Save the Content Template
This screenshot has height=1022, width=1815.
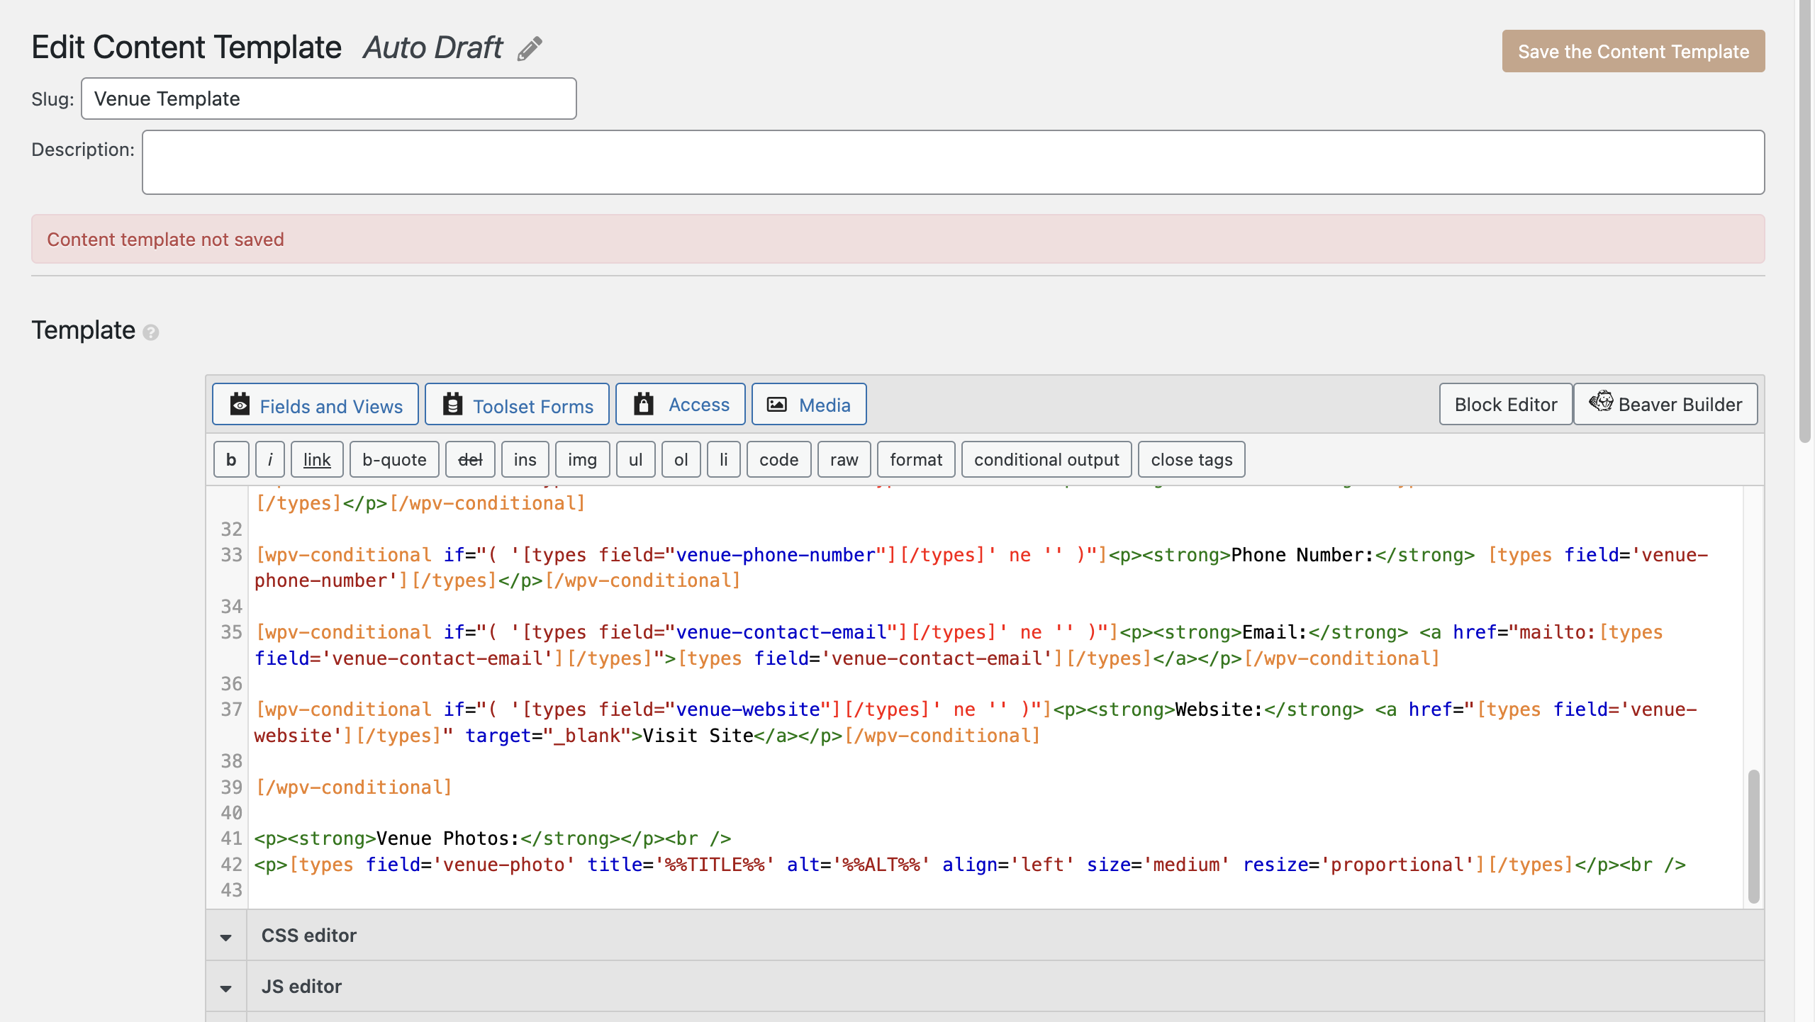1633,52
